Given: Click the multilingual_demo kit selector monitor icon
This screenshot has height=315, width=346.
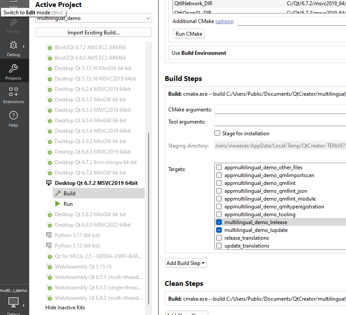Looking at the screenshot, I should point(13,302).
